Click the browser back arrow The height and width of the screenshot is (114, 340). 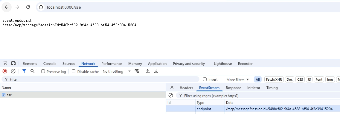pyautogui.click(x=7, y=7)
